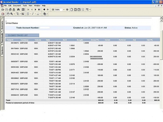Open the Window menu

[37, 6]
